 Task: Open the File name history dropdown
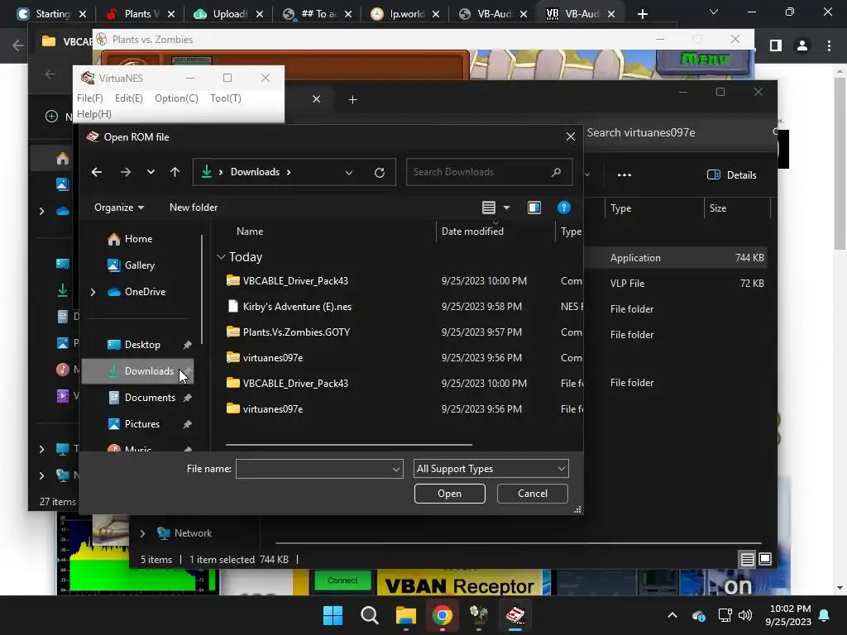pos(396,469)
